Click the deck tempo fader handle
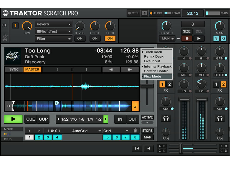Screen dimensions: 230x171 tap(147, 86)
